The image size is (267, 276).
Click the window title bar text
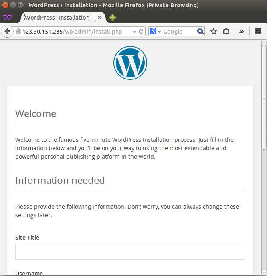[113, 5]
